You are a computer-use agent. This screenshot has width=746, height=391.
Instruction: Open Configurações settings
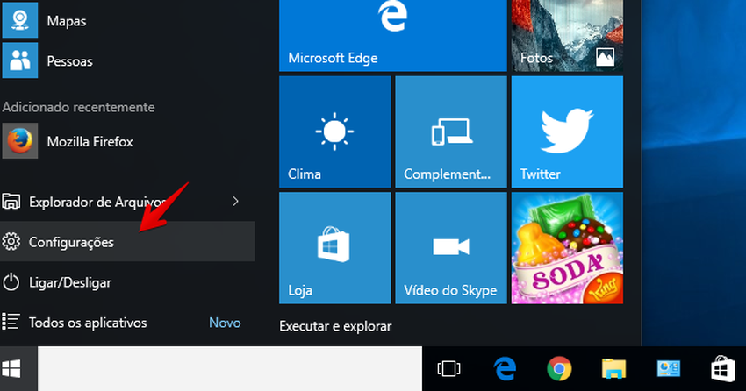(x=127, y=241)
